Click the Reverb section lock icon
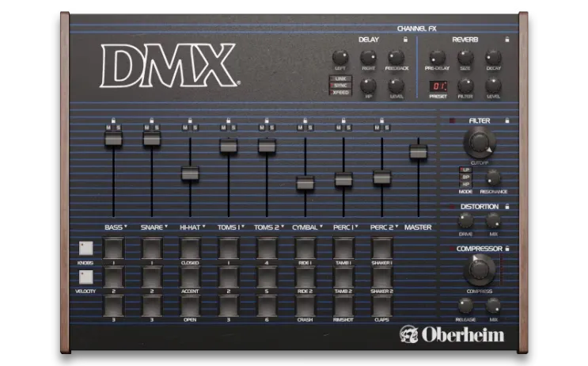Image resolution: width=588 pixels, height=366 pixels. (x=507, y=40)
